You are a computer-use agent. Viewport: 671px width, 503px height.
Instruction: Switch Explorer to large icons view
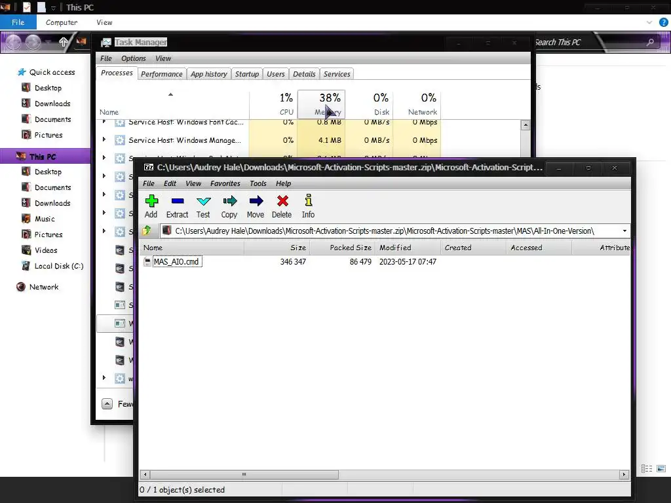[x=661, y=469]
